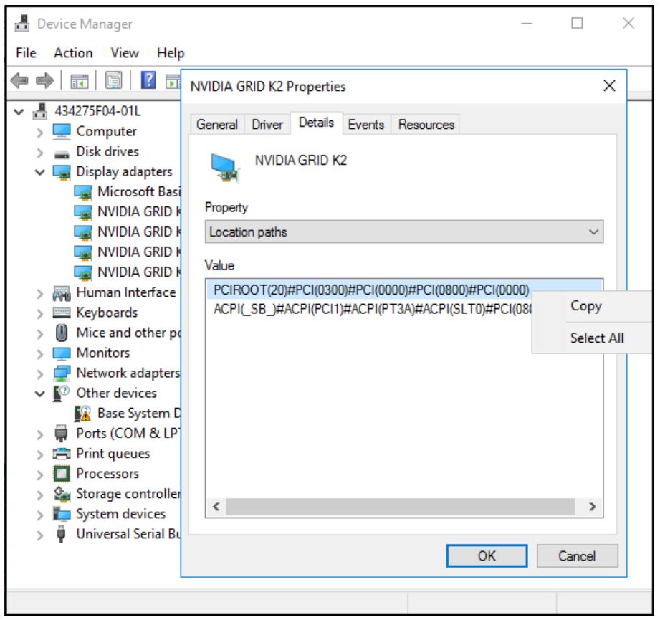The image size is (660, 620).
Task: Expand the Monitors node
Action: pyautogui.click(x=40, y=353)
